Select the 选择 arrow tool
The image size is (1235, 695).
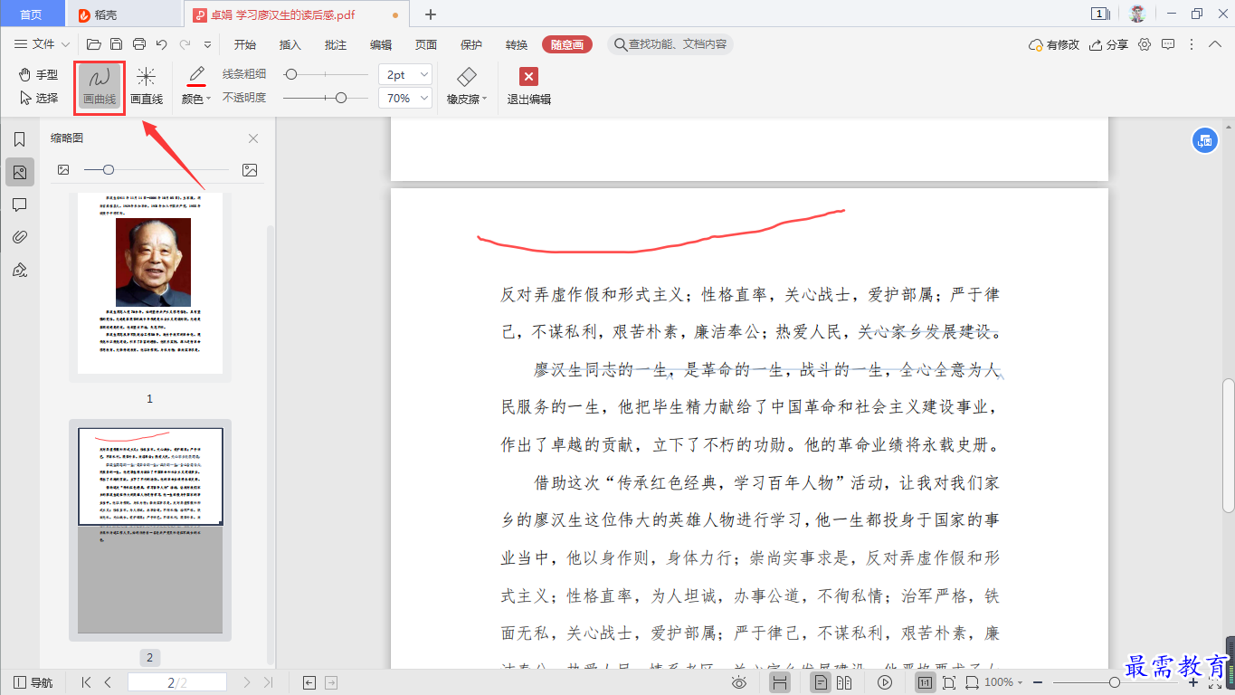coord(39,98)
